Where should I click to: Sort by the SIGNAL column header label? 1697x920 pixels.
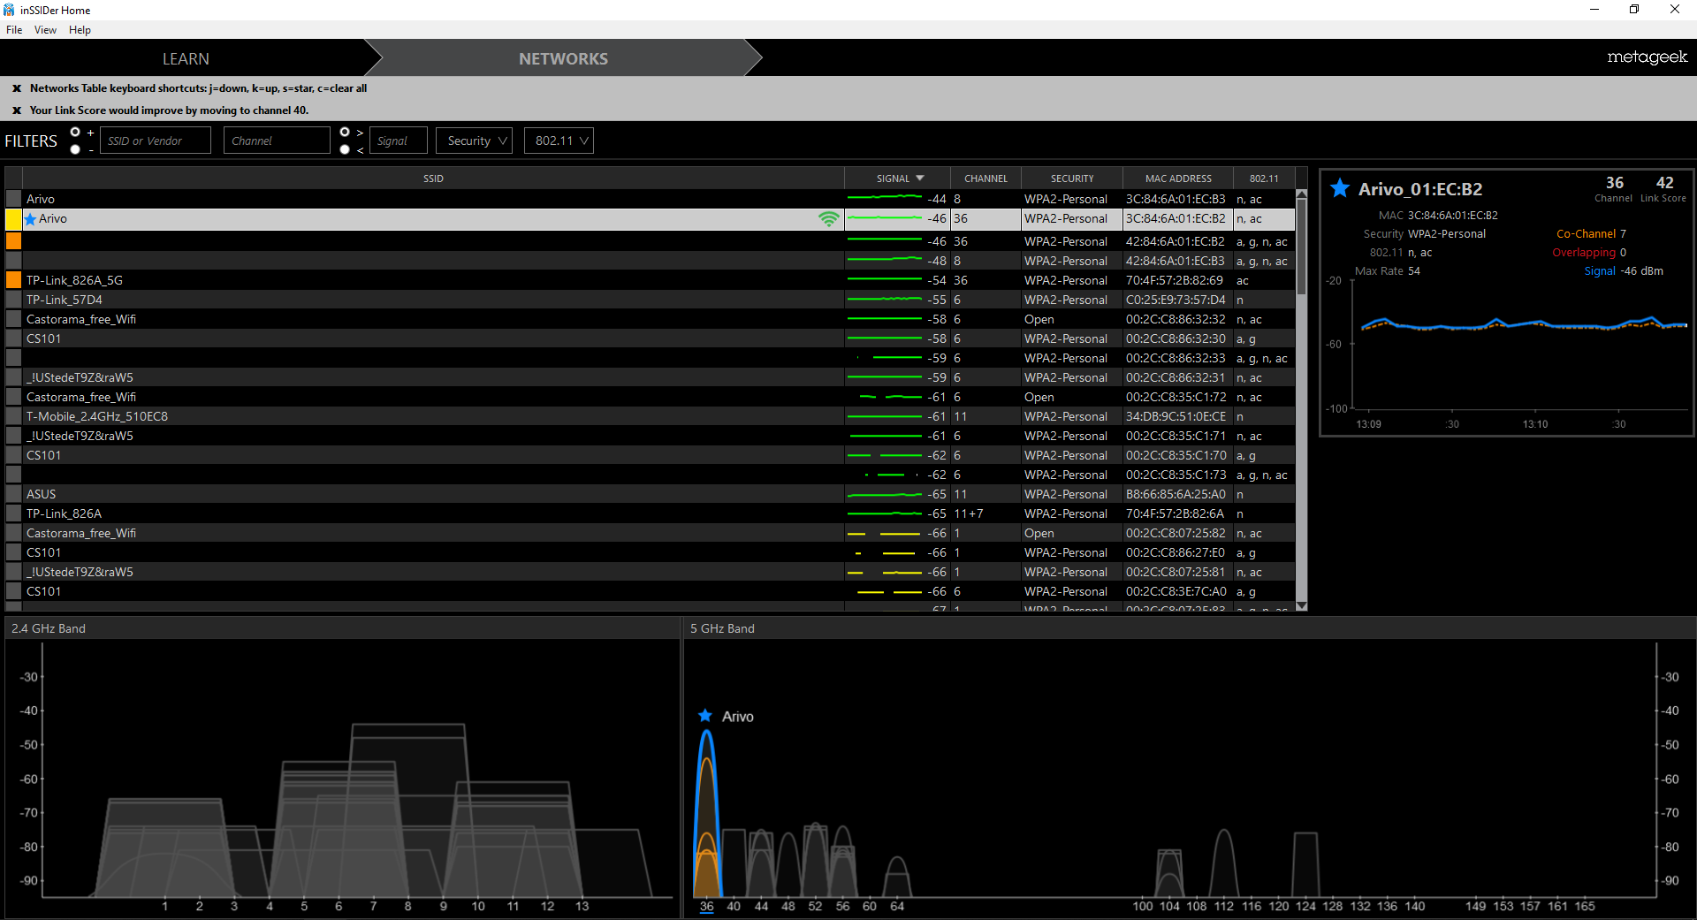893,179
